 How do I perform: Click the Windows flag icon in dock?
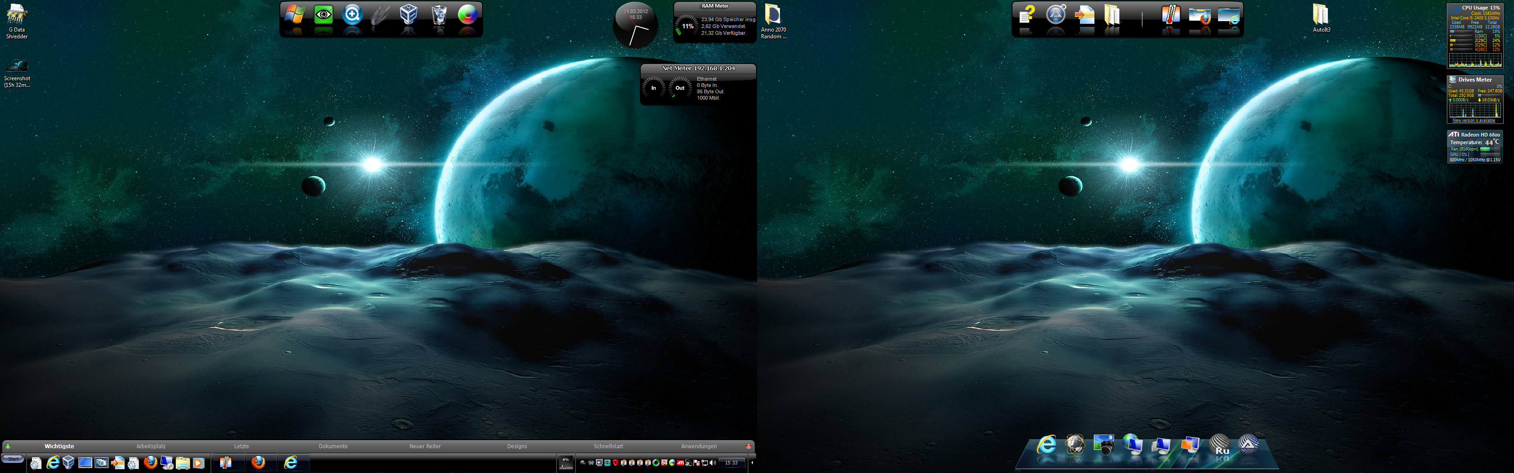[294, 15]
